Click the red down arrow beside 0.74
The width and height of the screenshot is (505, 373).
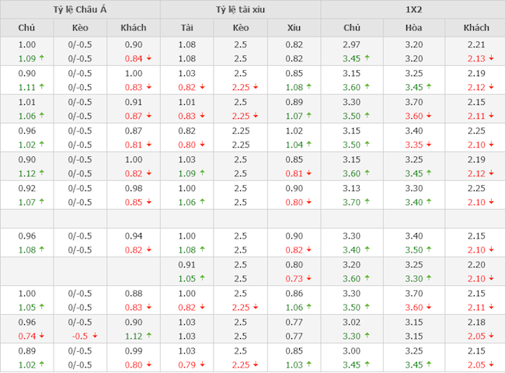[41, 336]
